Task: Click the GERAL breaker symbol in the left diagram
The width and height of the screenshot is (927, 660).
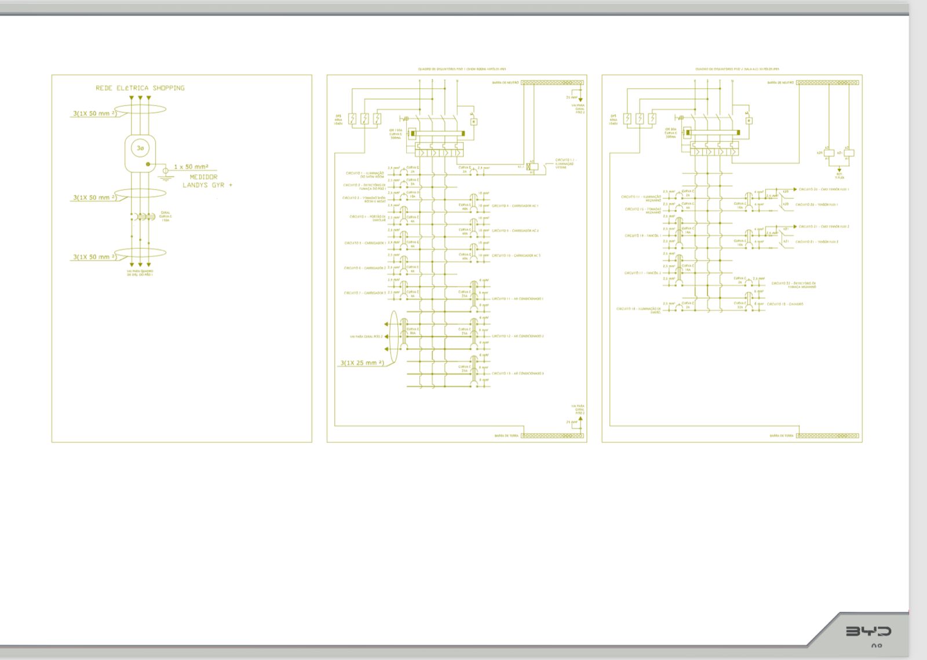Action: click(142, 217)
